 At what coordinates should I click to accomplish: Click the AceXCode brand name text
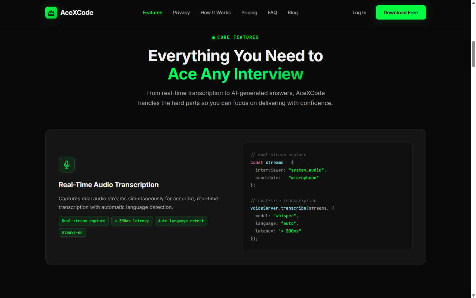77,13
